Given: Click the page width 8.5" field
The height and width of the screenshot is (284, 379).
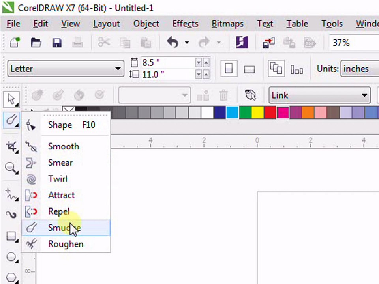Looking at the screenshot, I should click(x=168, y=63).
